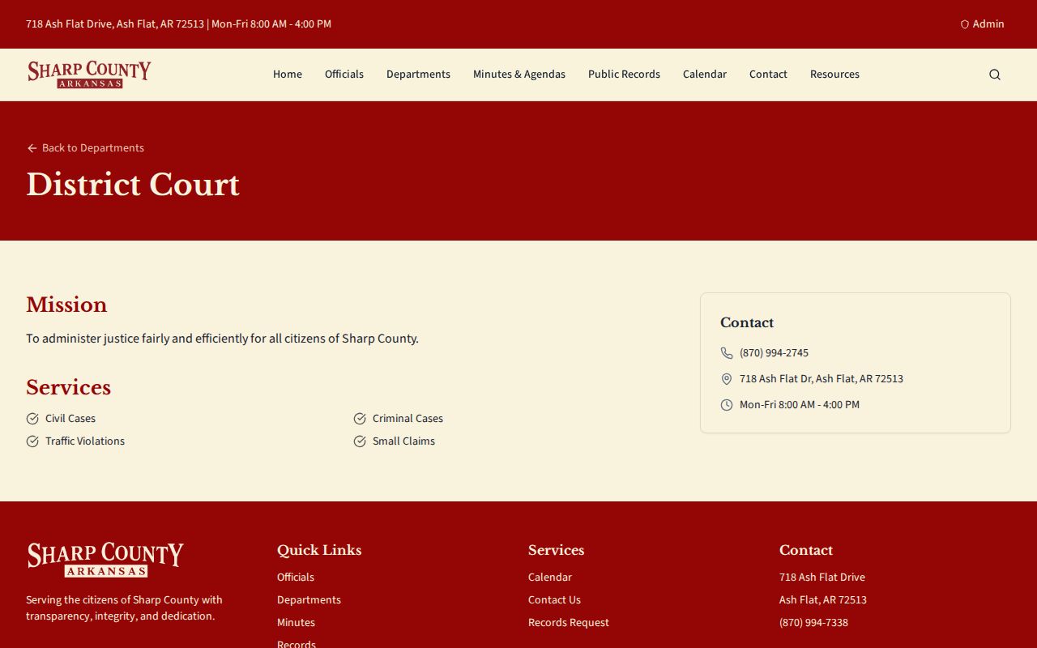1037x648 pixels.
Task: Click the Traffic Violations service text
Action: point(85,441)
